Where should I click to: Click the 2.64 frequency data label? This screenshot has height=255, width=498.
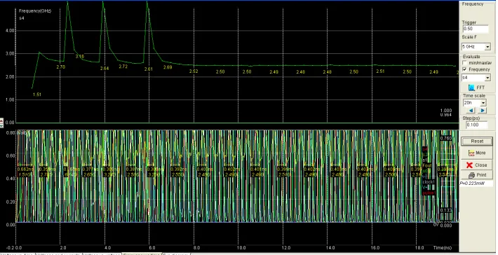[x=105, y=69]
